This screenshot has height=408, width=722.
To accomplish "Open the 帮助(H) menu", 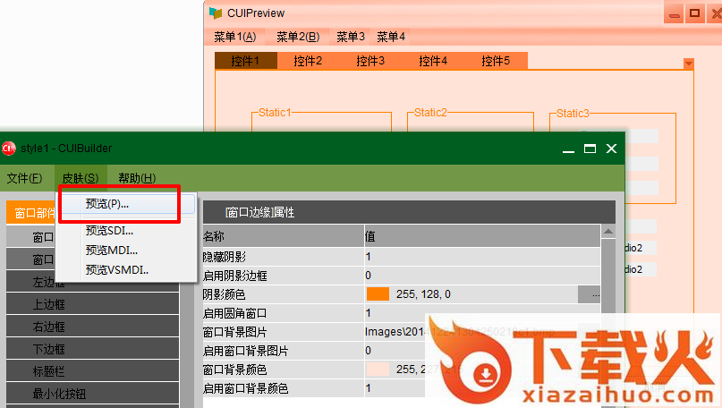I will click(137, 178).
